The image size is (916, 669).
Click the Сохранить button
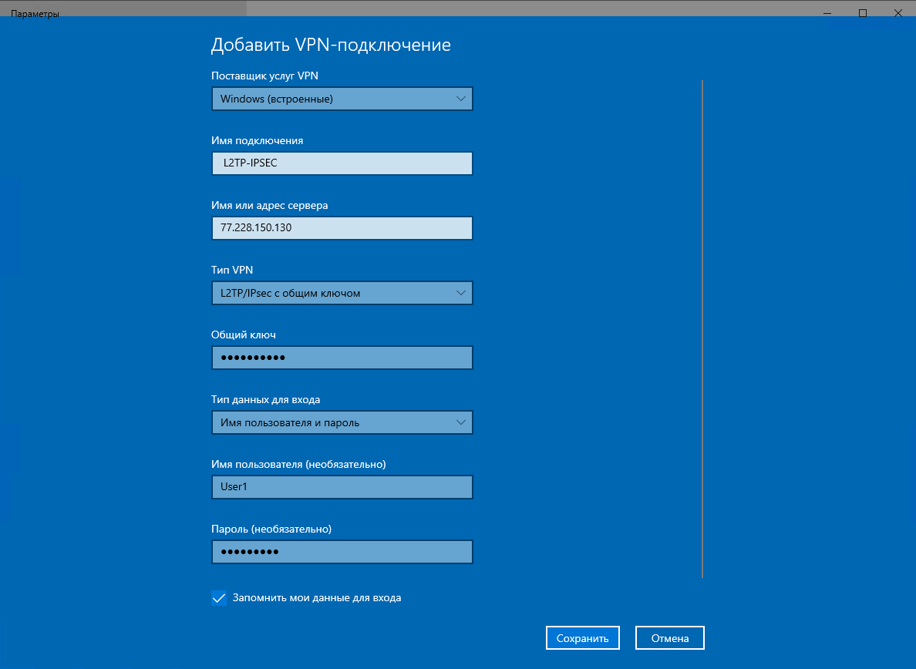coord(582,638)
